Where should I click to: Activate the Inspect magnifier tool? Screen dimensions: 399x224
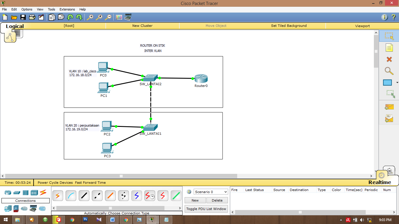click(389, 71)
